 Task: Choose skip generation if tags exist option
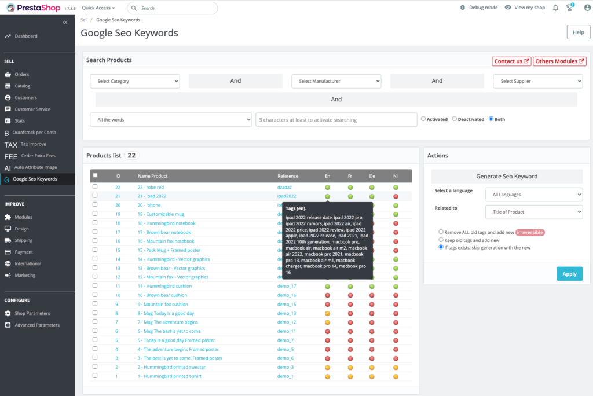[441, 247]
